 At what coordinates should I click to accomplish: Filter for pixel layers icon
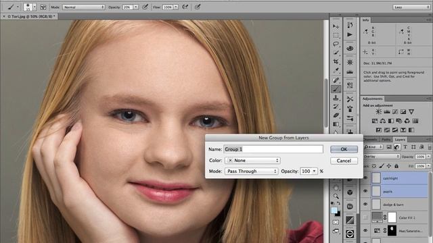pos(389,147)
